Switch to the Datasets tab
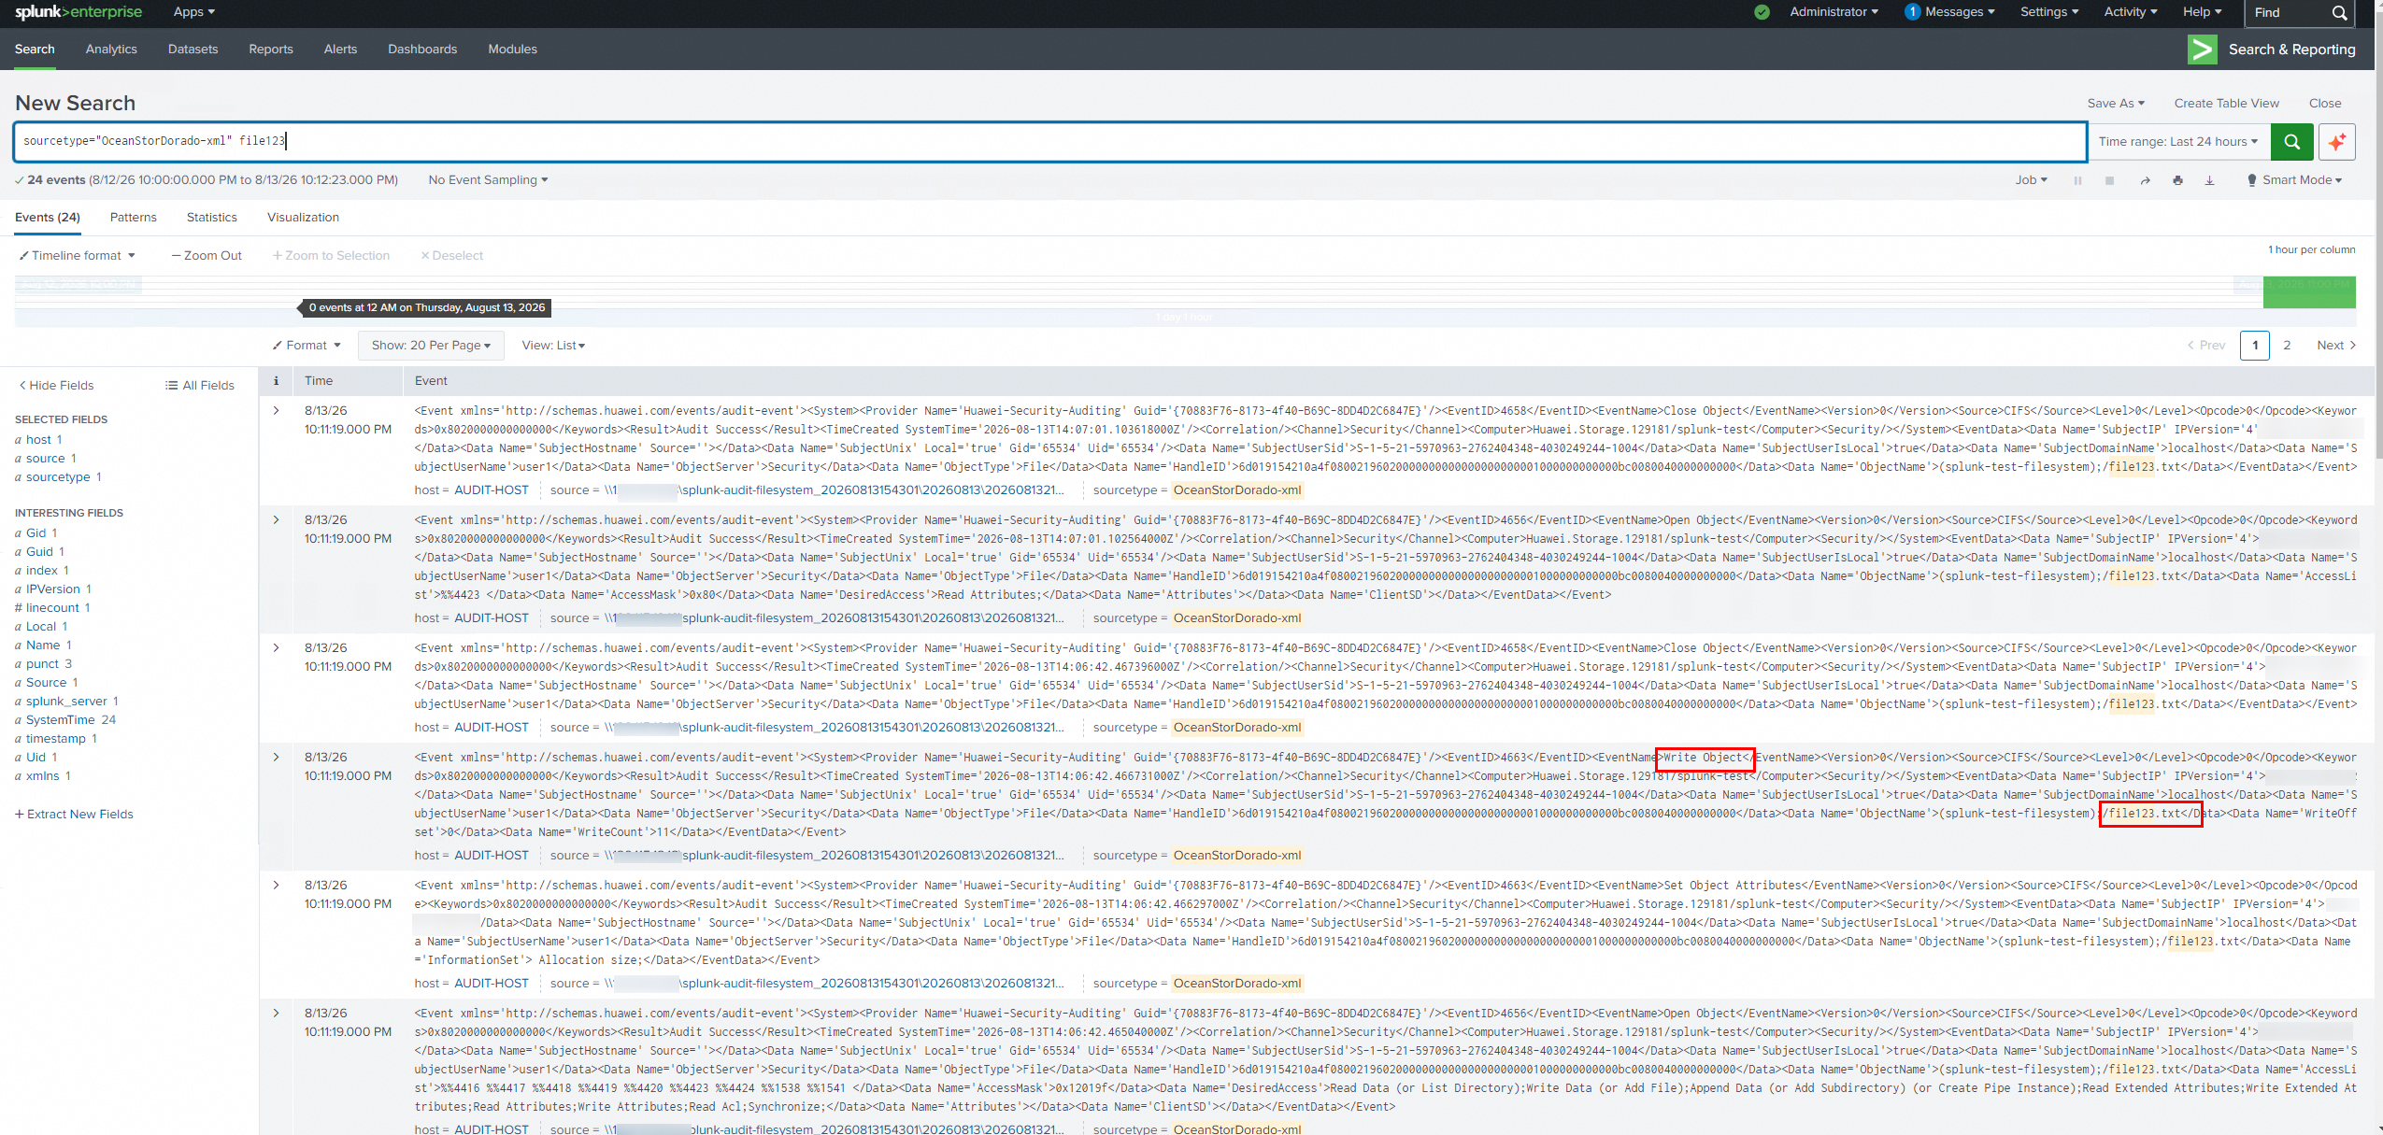The image size is (2383, 1135). click(193, 50)
